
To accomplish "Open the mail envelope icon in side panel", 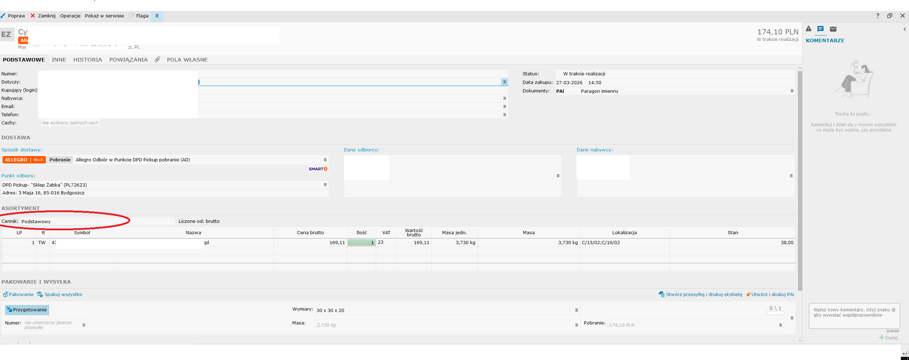I will 833,29.
